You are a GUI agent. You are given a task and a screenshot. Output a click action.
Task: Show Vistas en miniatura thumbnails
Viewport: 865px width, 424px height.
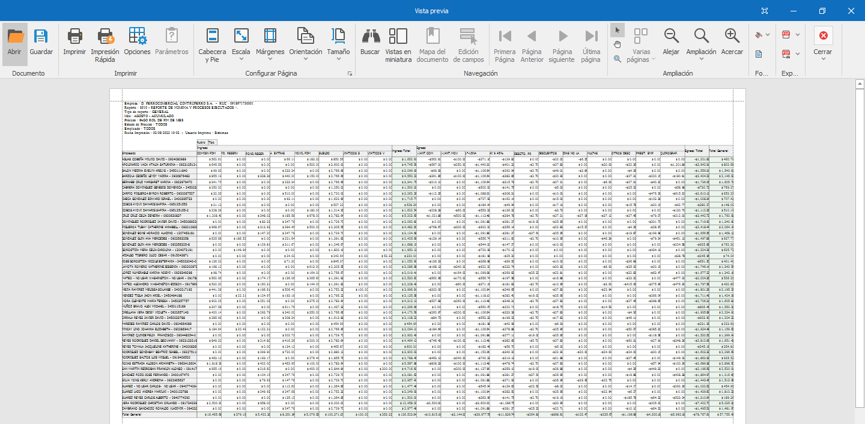[398, 46]
